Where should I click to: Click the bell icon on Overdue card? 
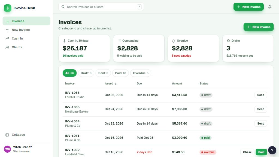click(x=174, y=41)
